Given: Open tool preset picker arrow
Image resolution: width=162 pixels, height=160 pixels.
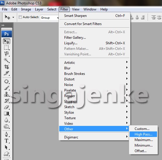Looking at the screenshot, I should click(13, 17).
